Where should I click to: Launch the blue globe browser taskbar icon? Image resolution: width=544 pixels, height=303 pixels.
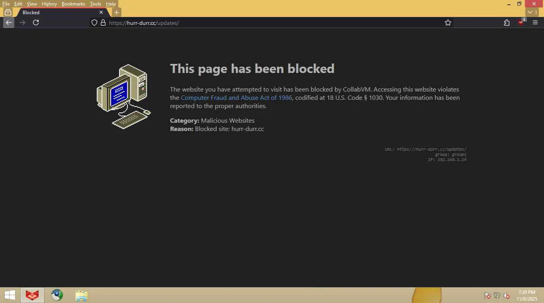pyautogui.click(x=57, y=295)
